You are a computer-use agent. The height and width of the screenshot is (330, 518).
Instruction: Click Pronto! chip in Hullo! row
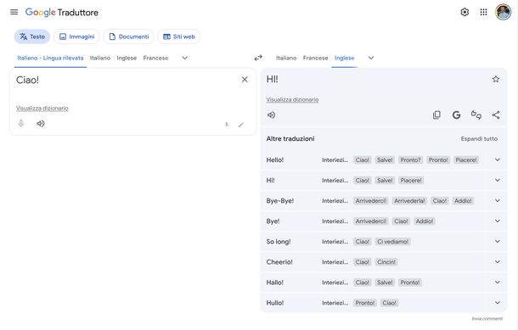(x=365, y=303)
